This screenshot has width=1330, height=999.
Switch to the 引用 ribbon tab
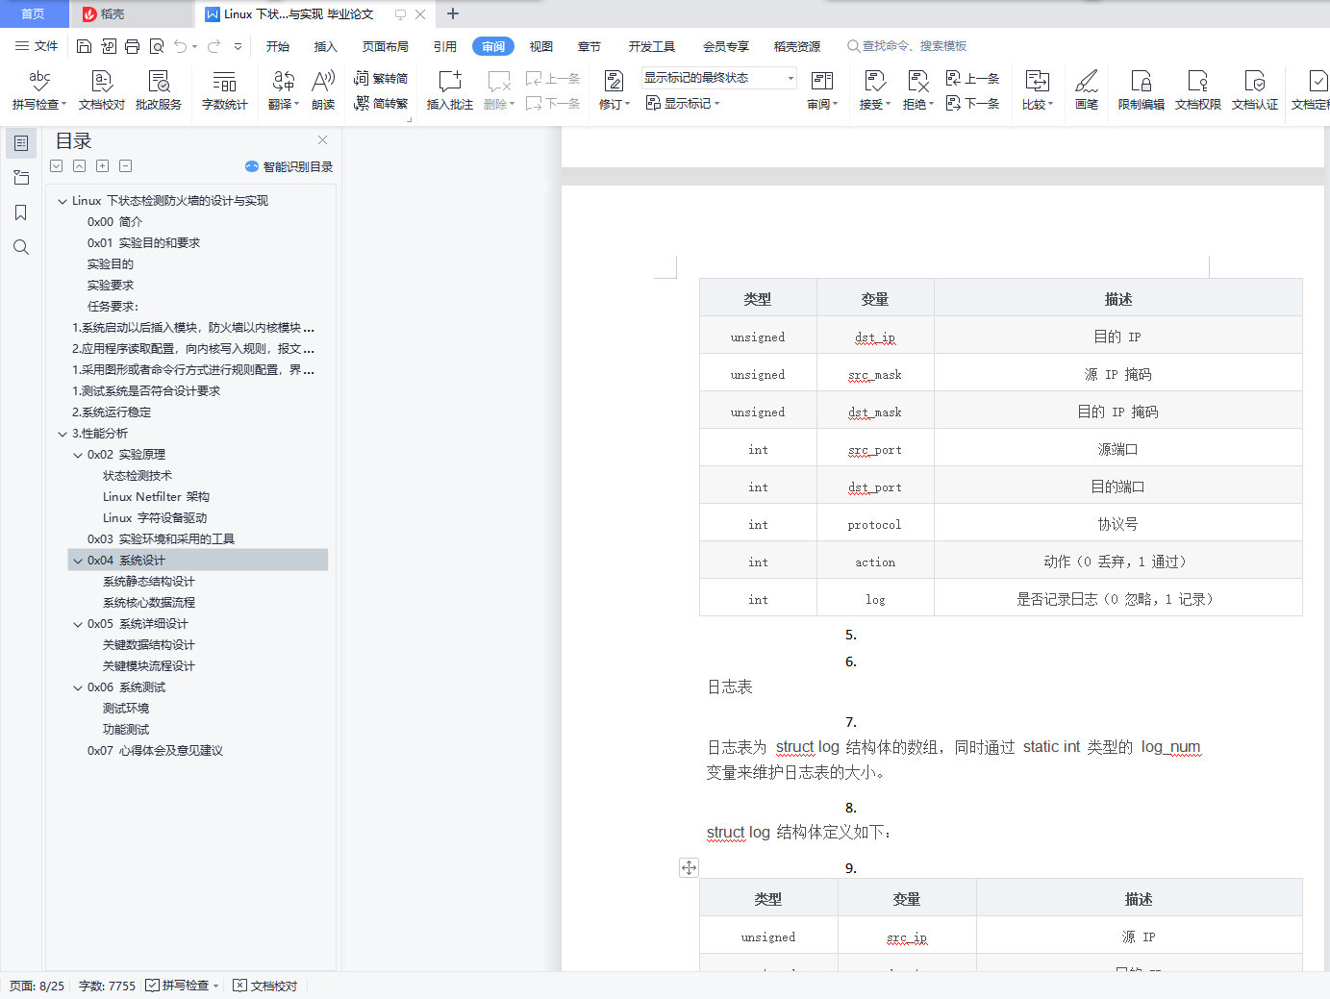pos(445,46)
